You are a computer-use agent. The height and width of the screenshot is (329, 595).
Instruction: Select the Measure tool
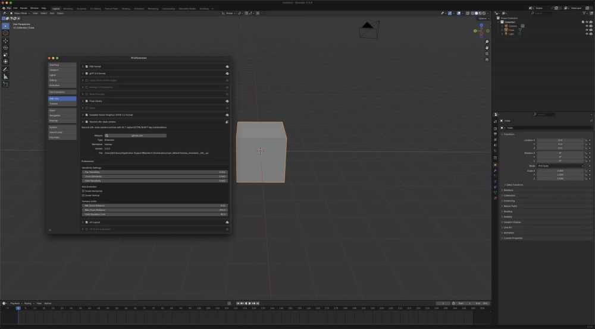pos(5,77)
